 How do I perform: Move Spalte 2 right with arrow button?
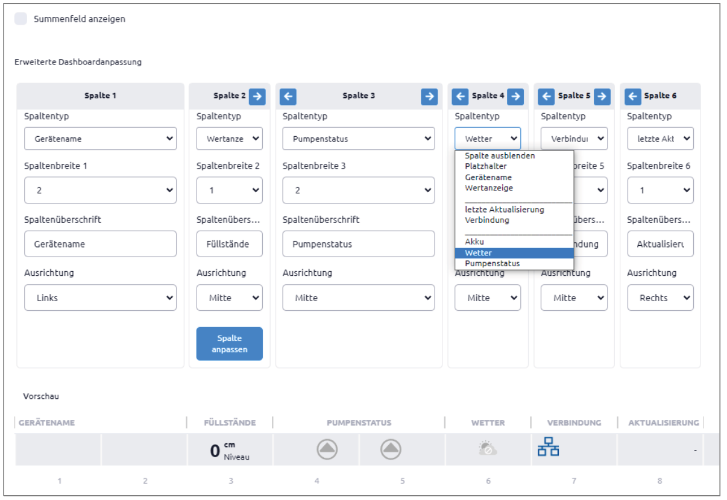tap(257, 96)
